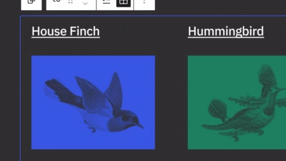286x161 pixels.
Task: Move block down with chevron arrow
Action: [x=85, y=3]
